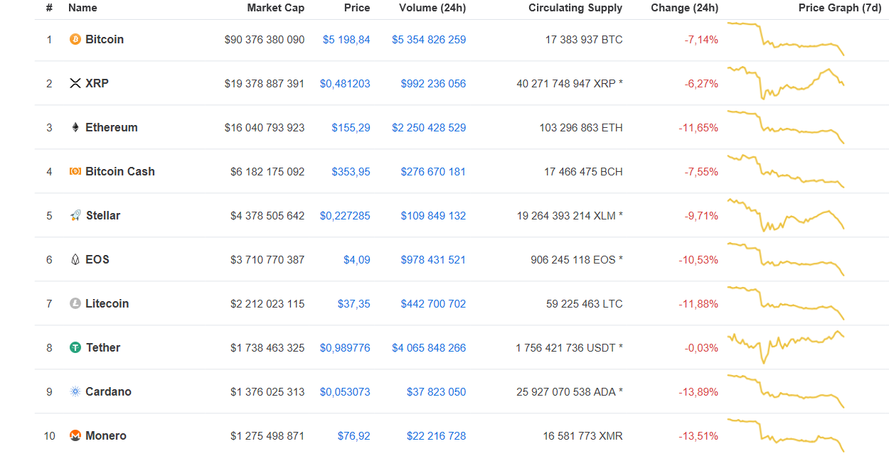Open XRP 7-day price graph
Viewport: 889px width, 456px height.
(x=785, y=83)
